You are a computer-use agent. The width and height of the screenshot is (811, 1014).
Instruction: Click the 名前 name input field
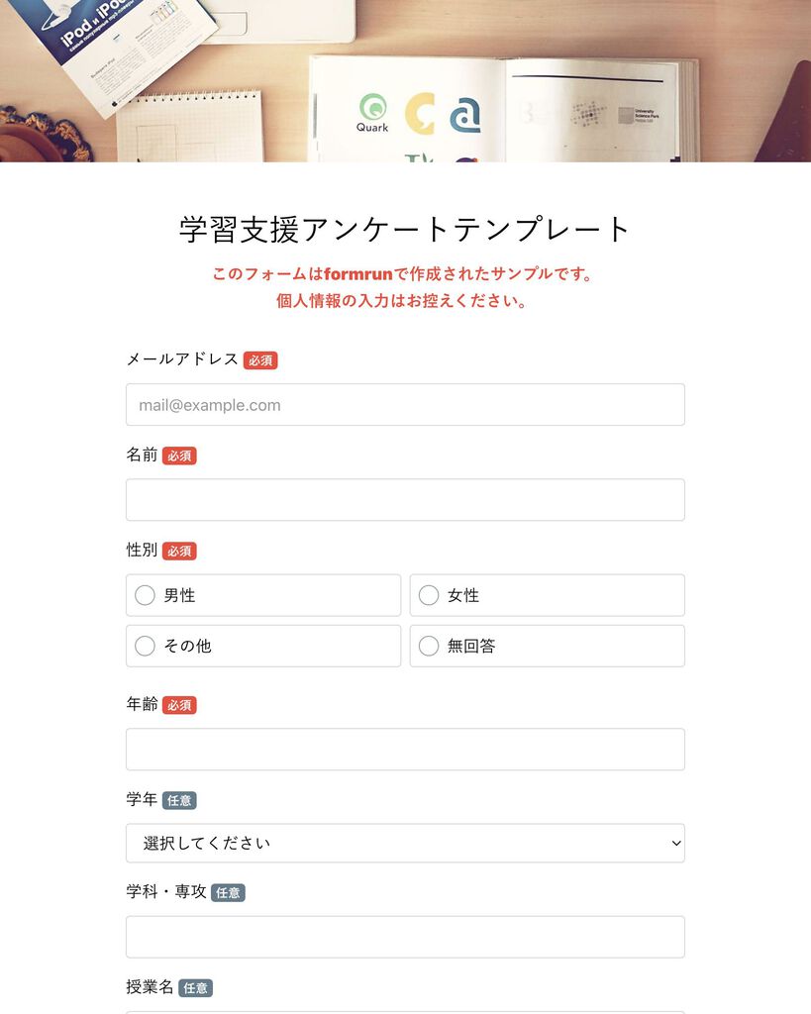405,500
